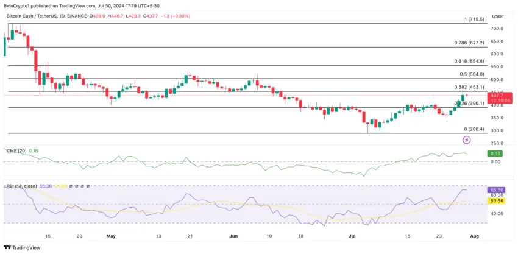Click the 0.382 (453.1) Fibonacci level label

tap(469, 87)
